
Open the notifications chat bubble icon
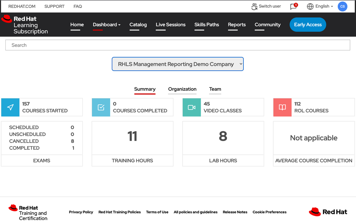[293, 6]
